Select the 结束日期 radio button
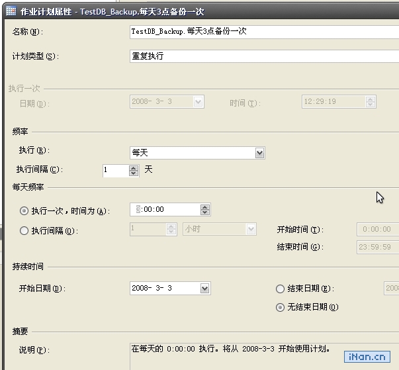399x370 pixels. 280,289
